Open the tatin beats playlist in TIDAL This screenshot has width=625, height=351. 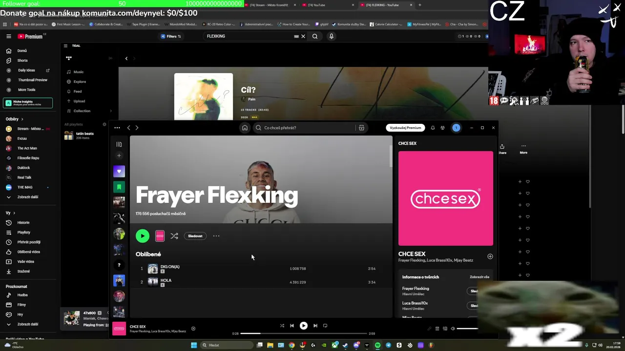click(85, 136)
